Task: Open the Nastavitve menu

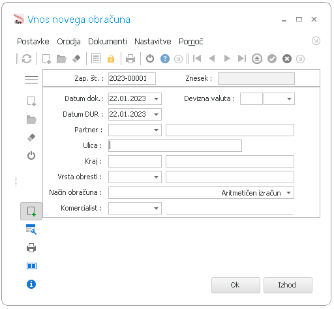Action: coord(153,41)
